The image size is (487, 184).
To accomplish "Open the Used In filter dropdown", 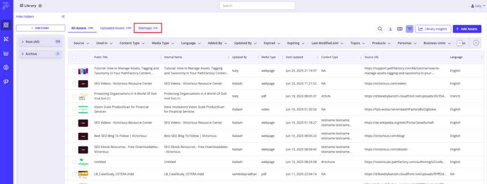I will (x=105, y=43).
